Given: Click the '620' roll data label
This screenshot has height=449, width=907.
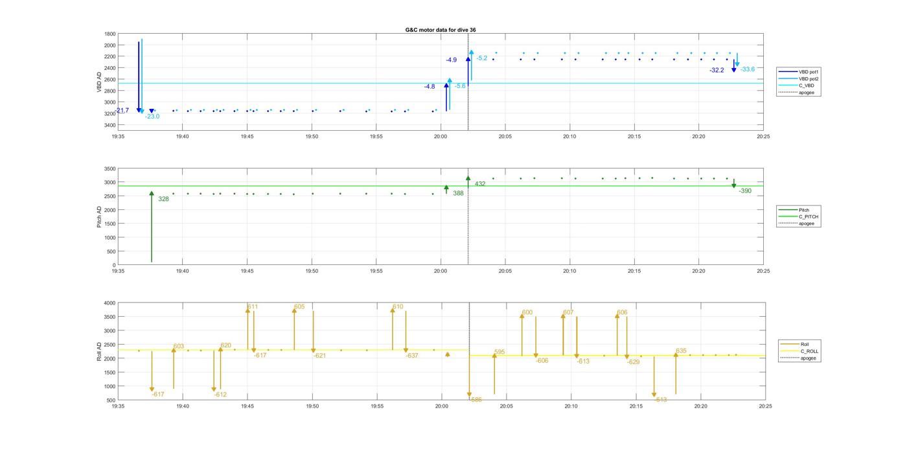Looking at the screenshot, I should click(x=225, y=345).
